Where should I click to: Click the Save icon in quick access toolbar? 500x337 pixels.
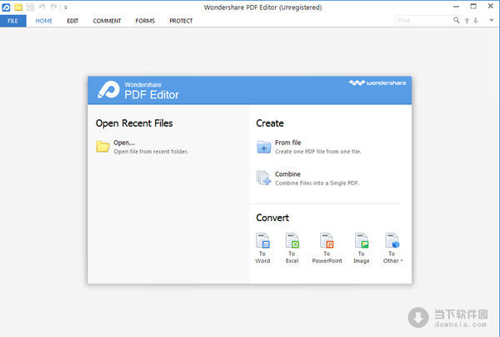click(x=30, y=7)
